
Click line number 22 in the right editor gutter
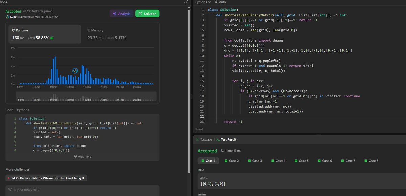point(201,116)
